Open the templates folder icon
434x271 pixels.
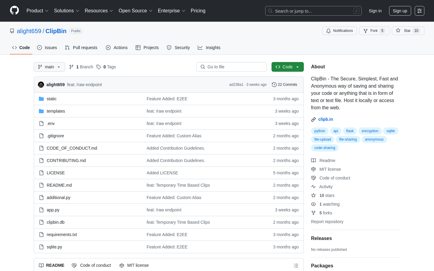41,111
